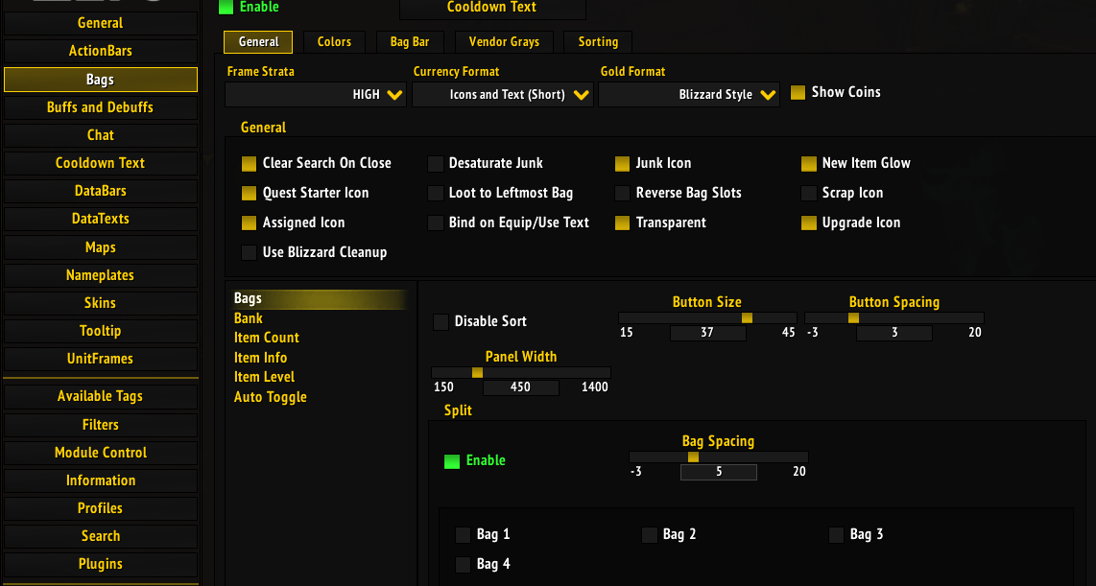1096x586 pixels.
Task: Disable Clear Search On Close
Action: tap(250, 163)
